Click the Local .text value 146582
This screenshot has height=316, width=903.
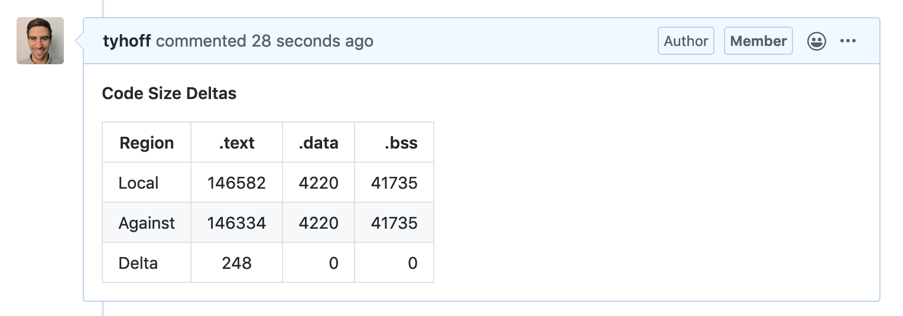[236, 183]
